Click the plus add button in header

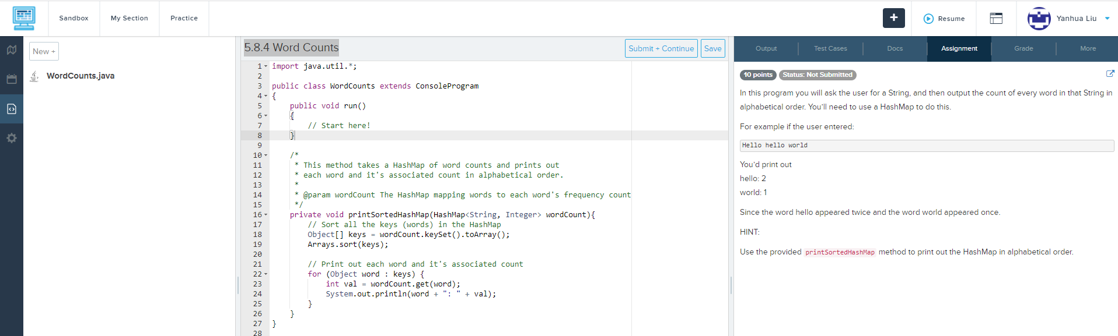893,18
